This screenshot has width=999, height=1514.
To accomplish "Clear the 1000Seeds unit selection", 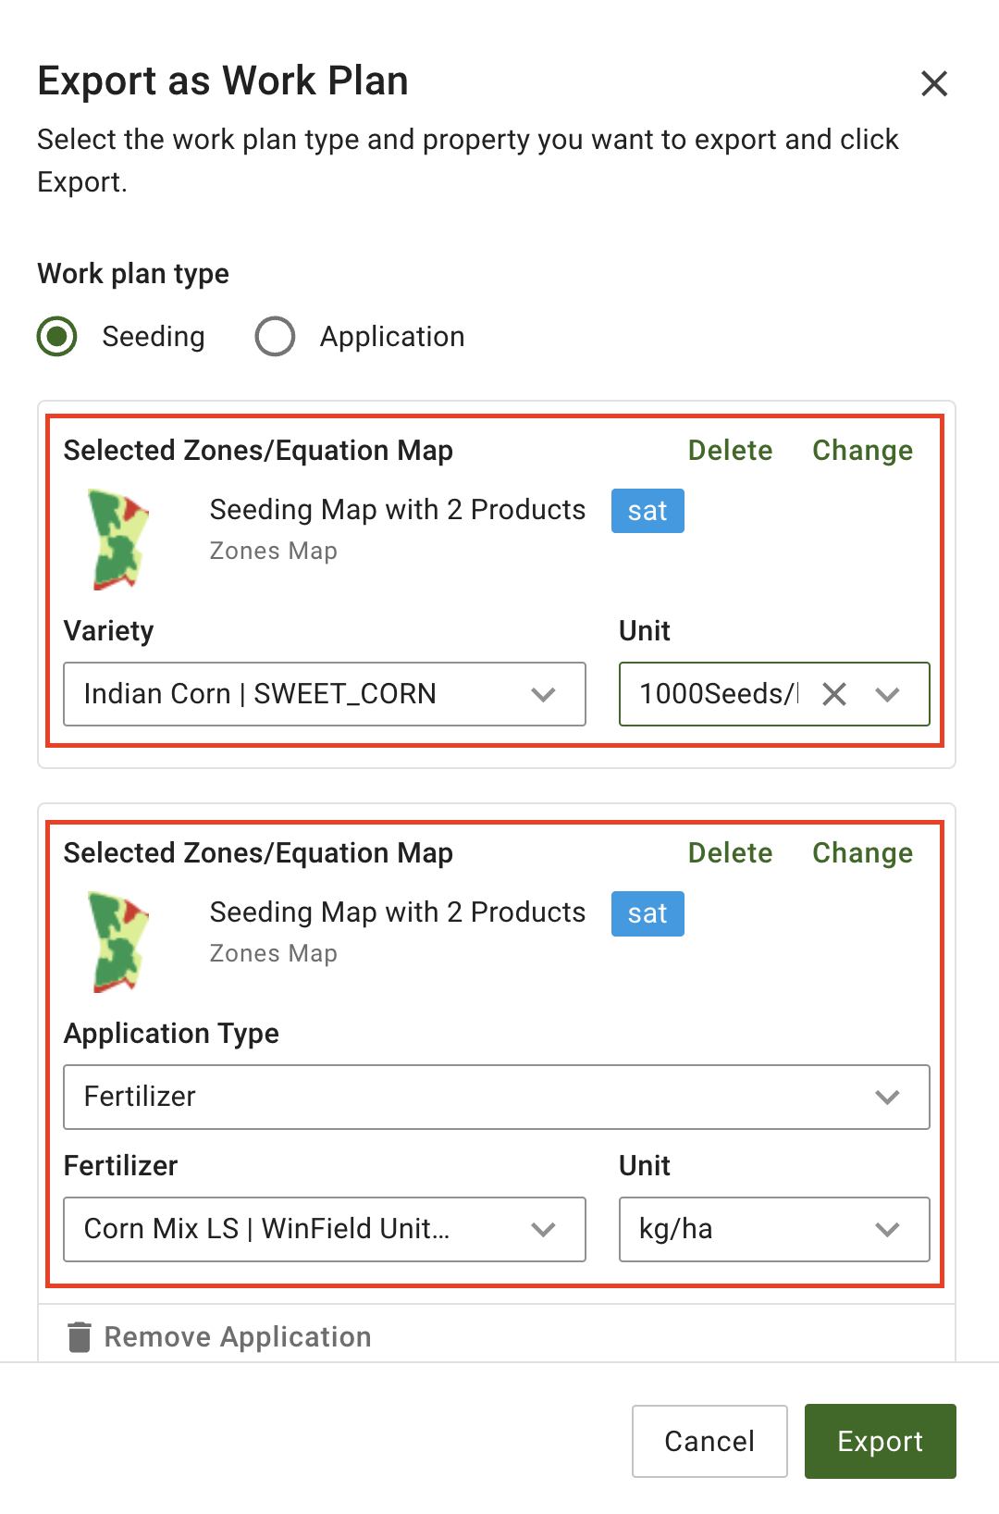I will click(x=834, y=694).
